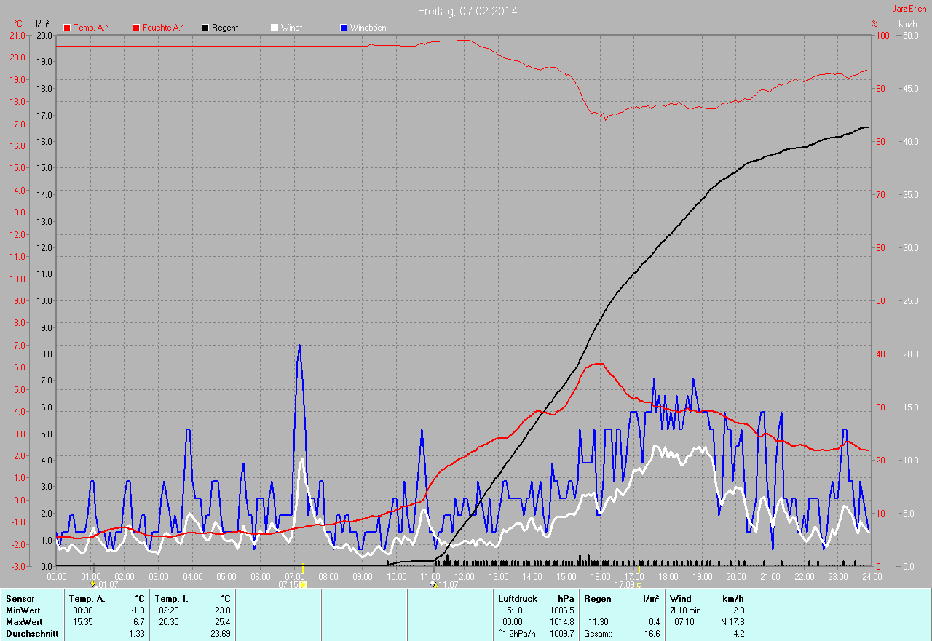Click the maximum outdoor temperature value '6.7'
The height and width of the screenshot is (641, 932).
(x=138, y=622)
